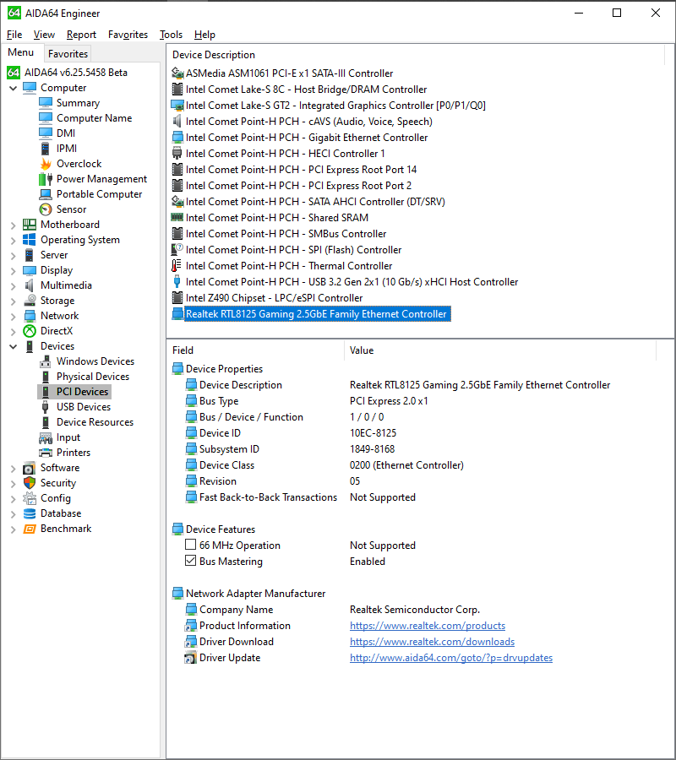Expand the Motherboard tree node
Image resolution: width=676 pixels, height=760 pixels.
coord(14,225)
